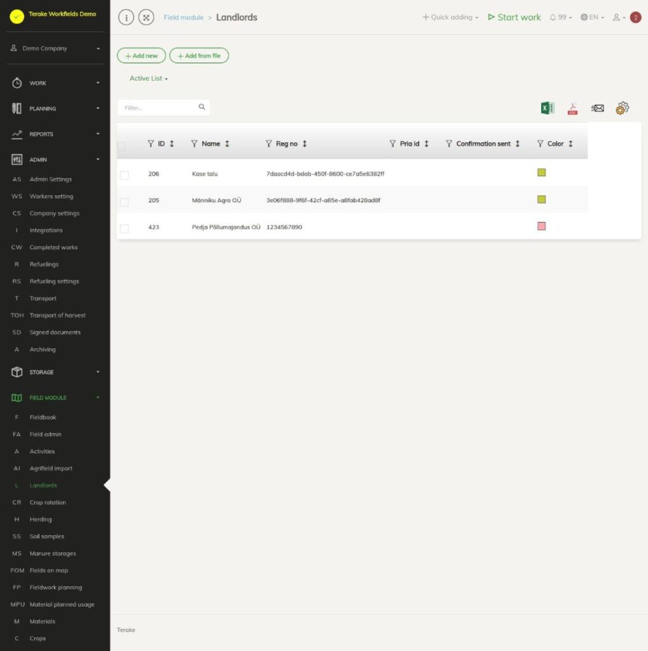
Task: Open the user profile icon menu
Action: point(619,17)
